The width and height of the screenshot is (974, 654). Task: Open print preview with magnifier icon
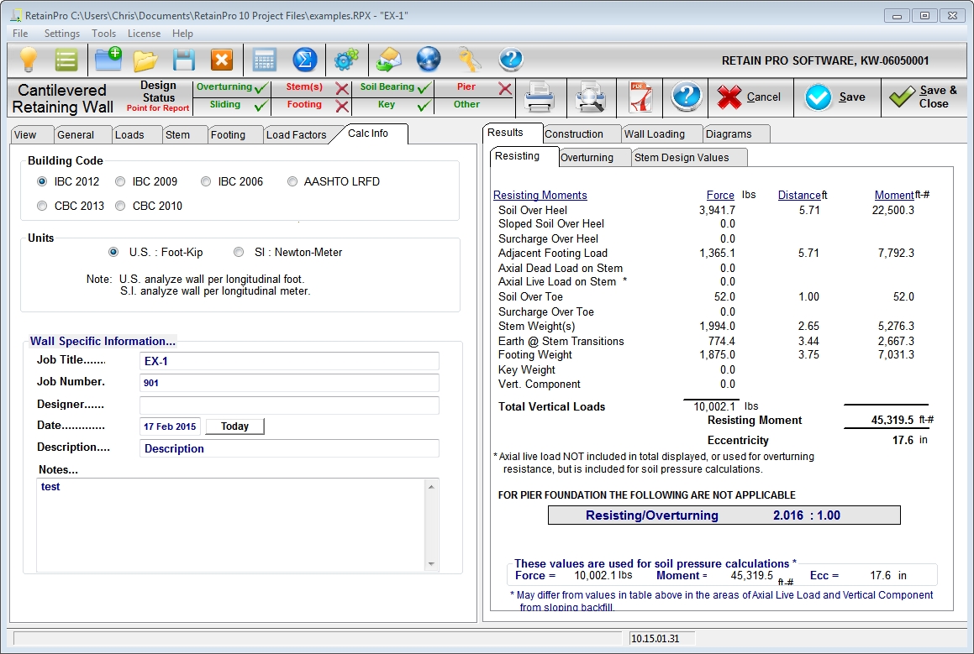point(591,97)
